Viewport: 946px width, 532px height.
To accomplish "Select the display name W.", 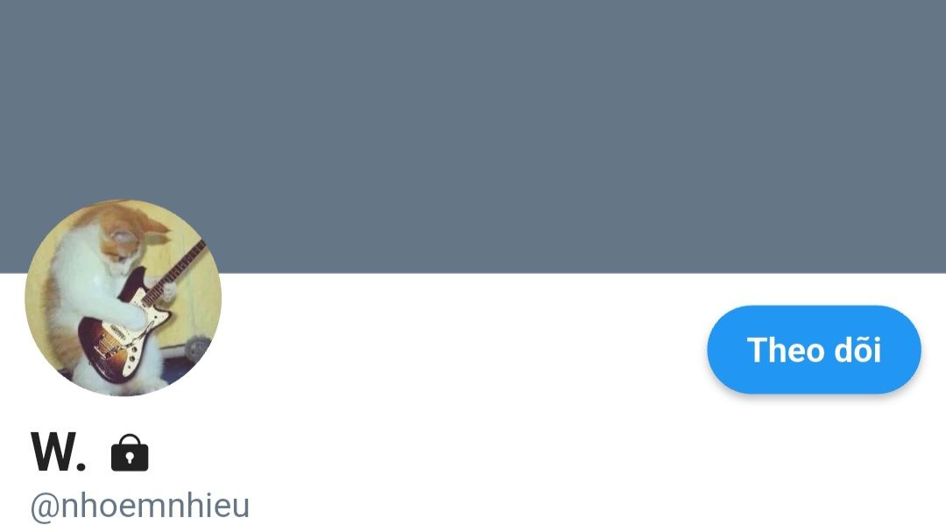I will coord(59,451).
